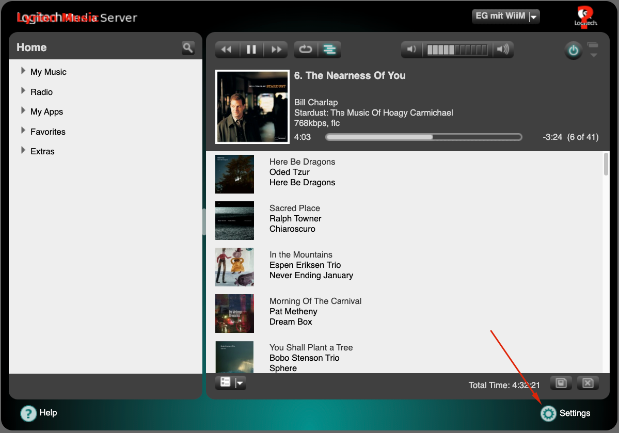Open the EG mit WiiM player dropdown

505,17
